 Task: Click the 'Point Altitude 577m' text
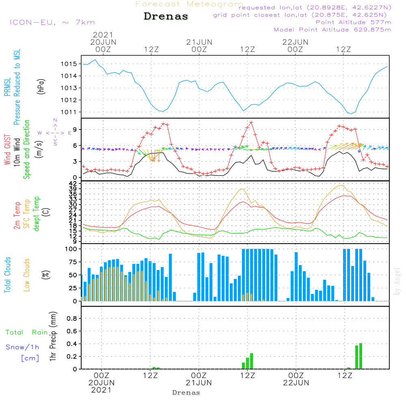coord(353,22)
